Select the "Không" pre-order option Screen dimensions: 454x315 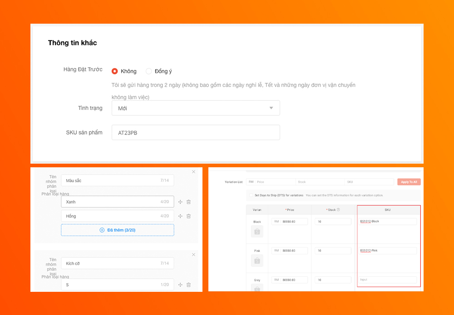pyautogui.click(x=115, y=71)
